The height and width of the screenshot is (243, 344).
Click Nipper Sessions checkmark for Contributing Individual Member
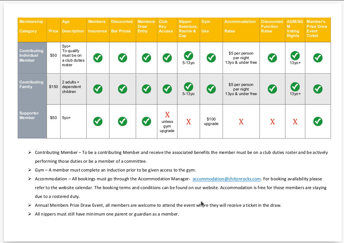click(x=188, y=56)
